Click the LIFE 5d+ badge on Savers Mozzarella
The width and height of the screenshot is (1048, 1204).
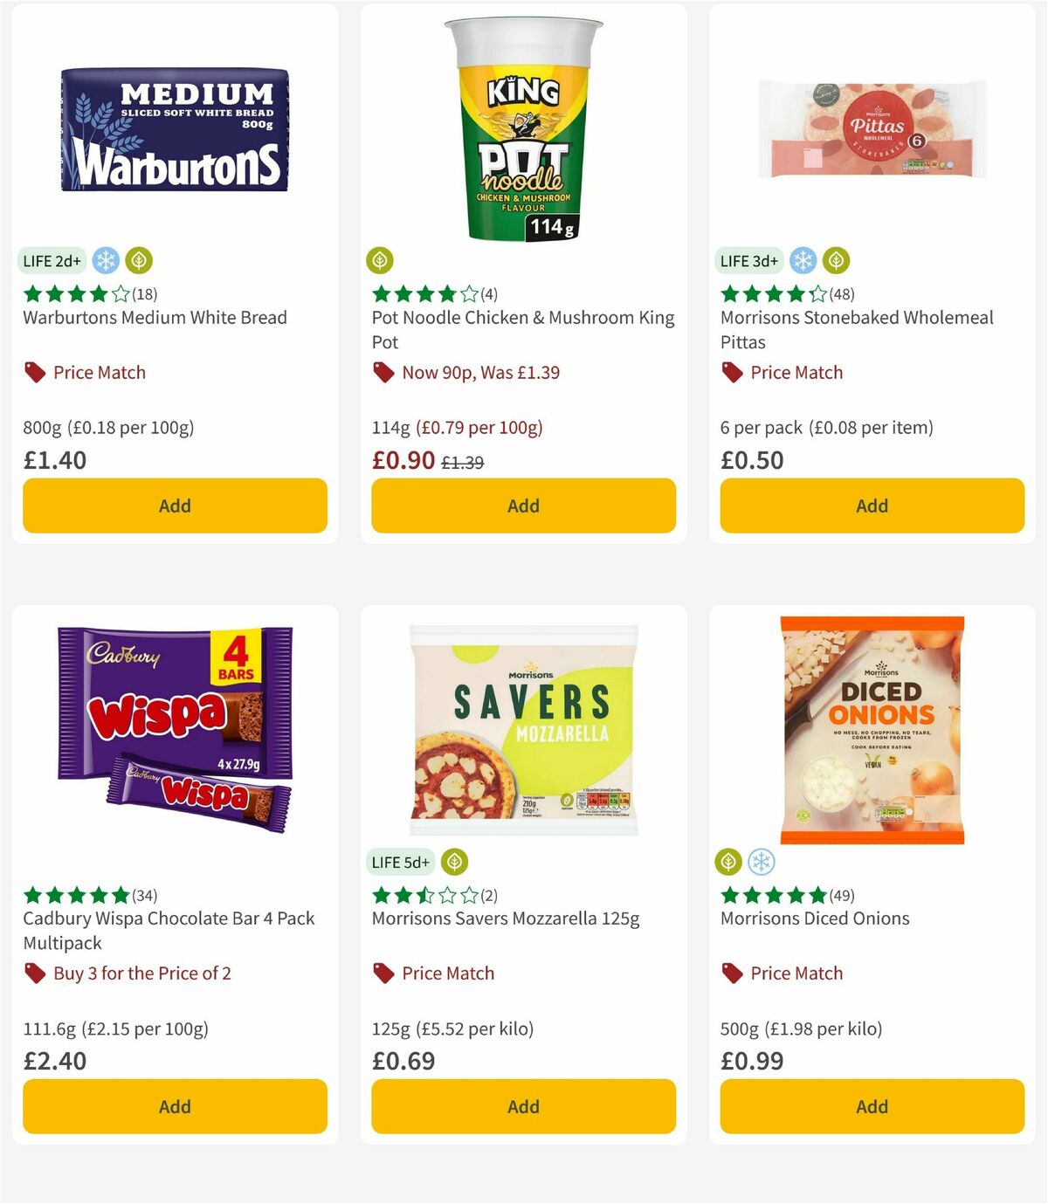pyautogui.click(x=399, y=861)
